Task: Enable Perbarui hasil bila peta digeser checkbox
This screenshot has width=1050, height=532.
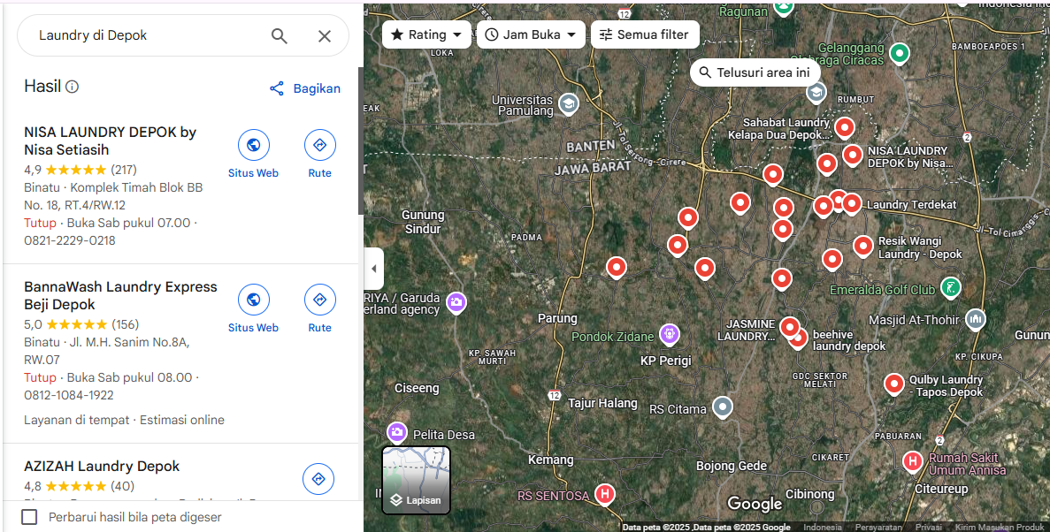Action: click(x=29, y=517)
